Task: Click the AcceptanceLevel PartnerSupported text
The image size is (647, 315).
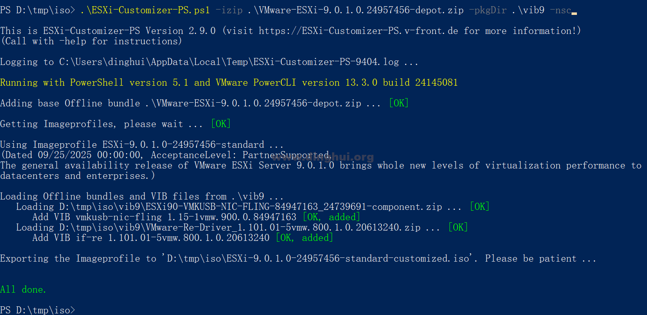Action: 240,155
